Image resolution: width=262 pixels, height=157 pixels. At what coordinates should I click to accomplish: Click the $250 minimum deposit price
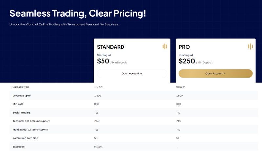[187, 61]
